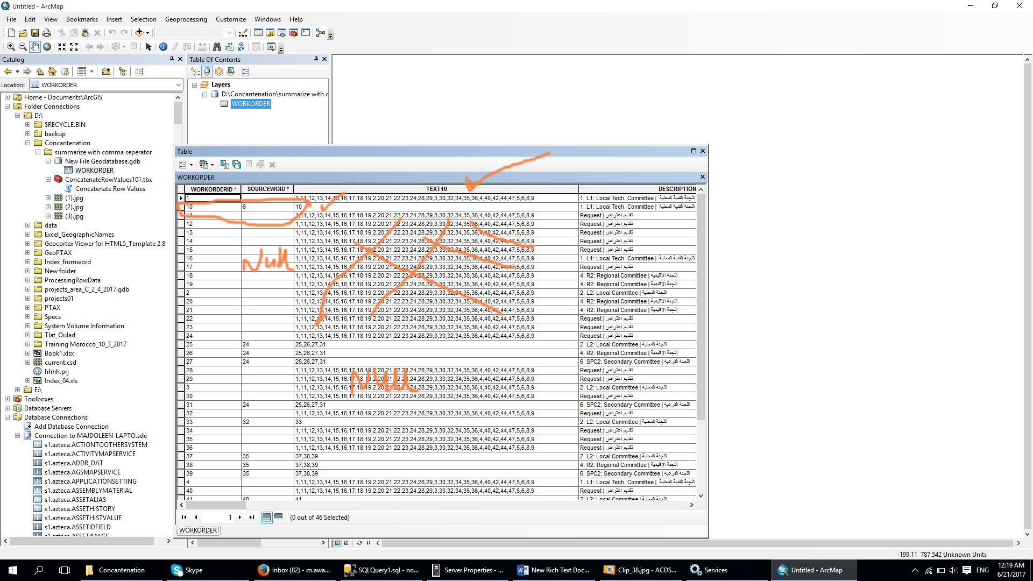Screen dimensions: 1033x581
Task: Click the Go To XY tool
Action: pos(241,47)
